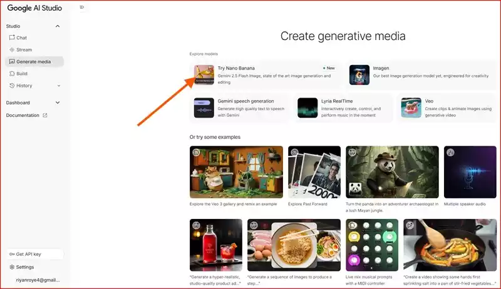Image resolution: width=501 pixels, height=289 pixels.
Task: Open the Documentation link
Action: (26, 116)
